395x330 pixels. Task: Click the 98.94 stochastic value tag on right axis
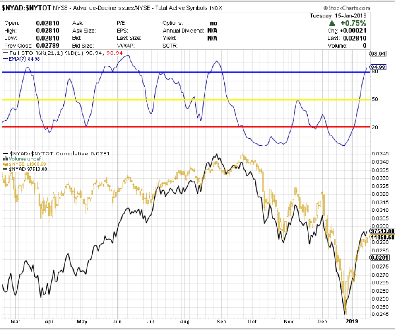378,54
